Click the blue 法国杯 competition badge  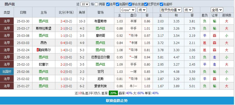coord(7,72)
